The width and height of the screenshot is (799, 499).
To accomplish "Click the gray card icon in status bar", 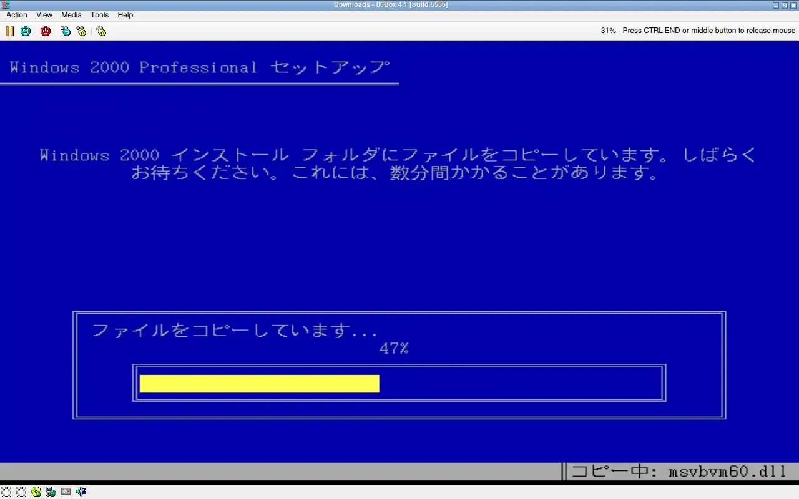I will coord(66,492).
